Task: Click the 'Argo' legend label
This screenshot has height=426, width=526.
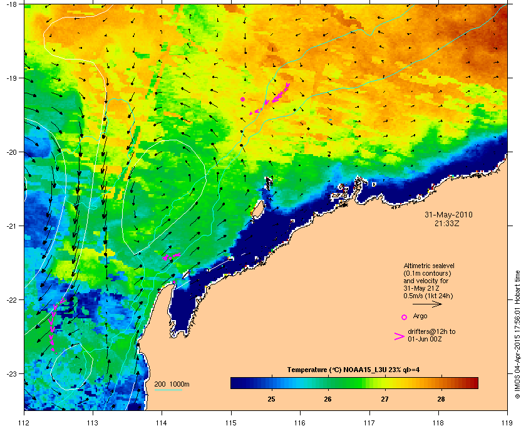Action: click(x=420, y=316)
